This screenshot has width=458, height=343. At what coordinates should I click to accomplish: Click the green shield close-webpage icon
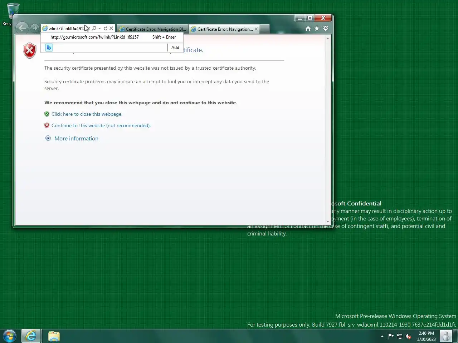point(47,114)
